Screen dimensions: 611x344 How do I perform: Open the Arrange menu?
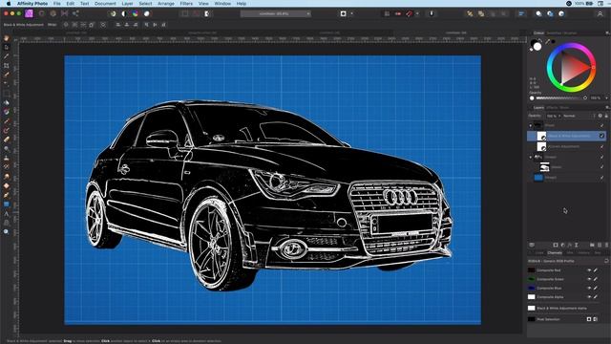[x=166, y=4]
